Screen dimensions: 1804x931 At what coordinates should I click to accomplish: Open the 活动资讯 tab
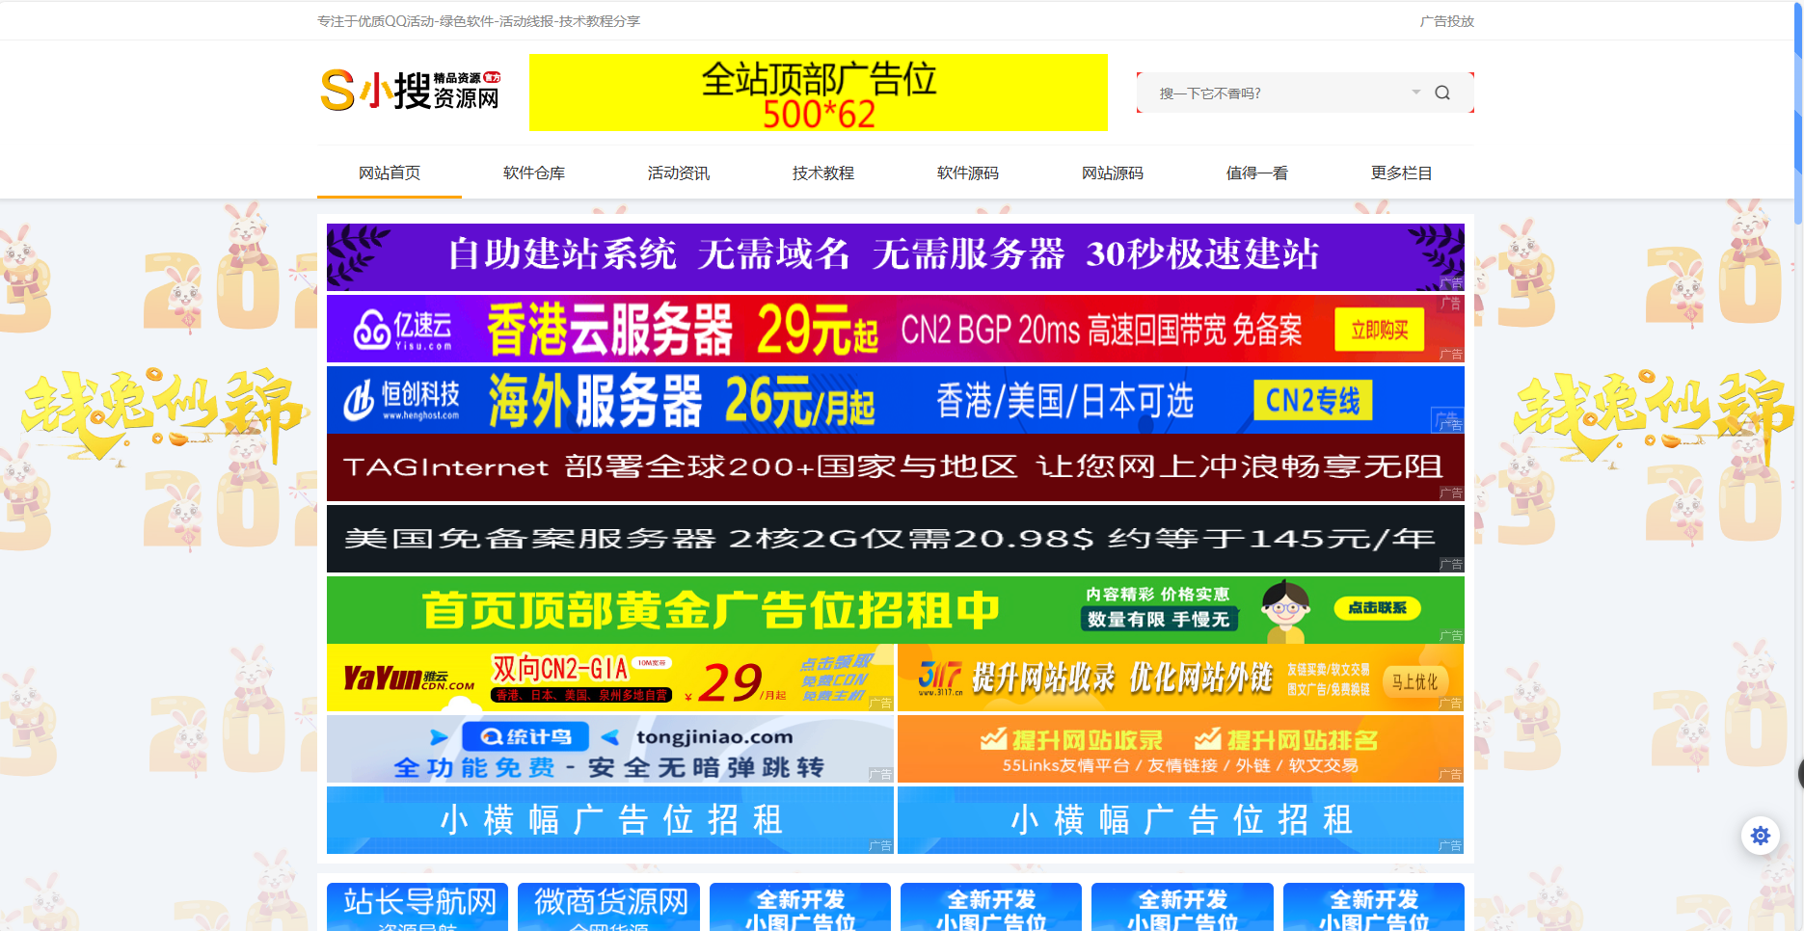[678, 173]
